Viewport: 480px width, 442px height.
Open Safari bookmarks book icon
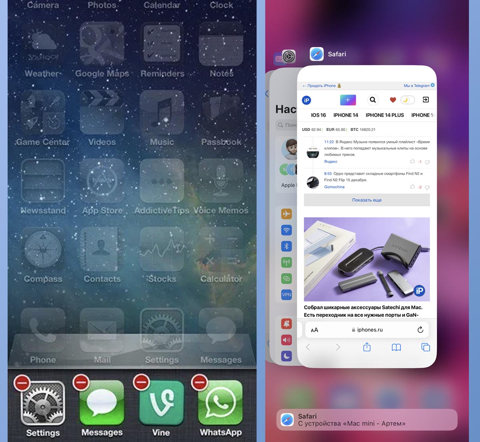click(x=396, y=347)
